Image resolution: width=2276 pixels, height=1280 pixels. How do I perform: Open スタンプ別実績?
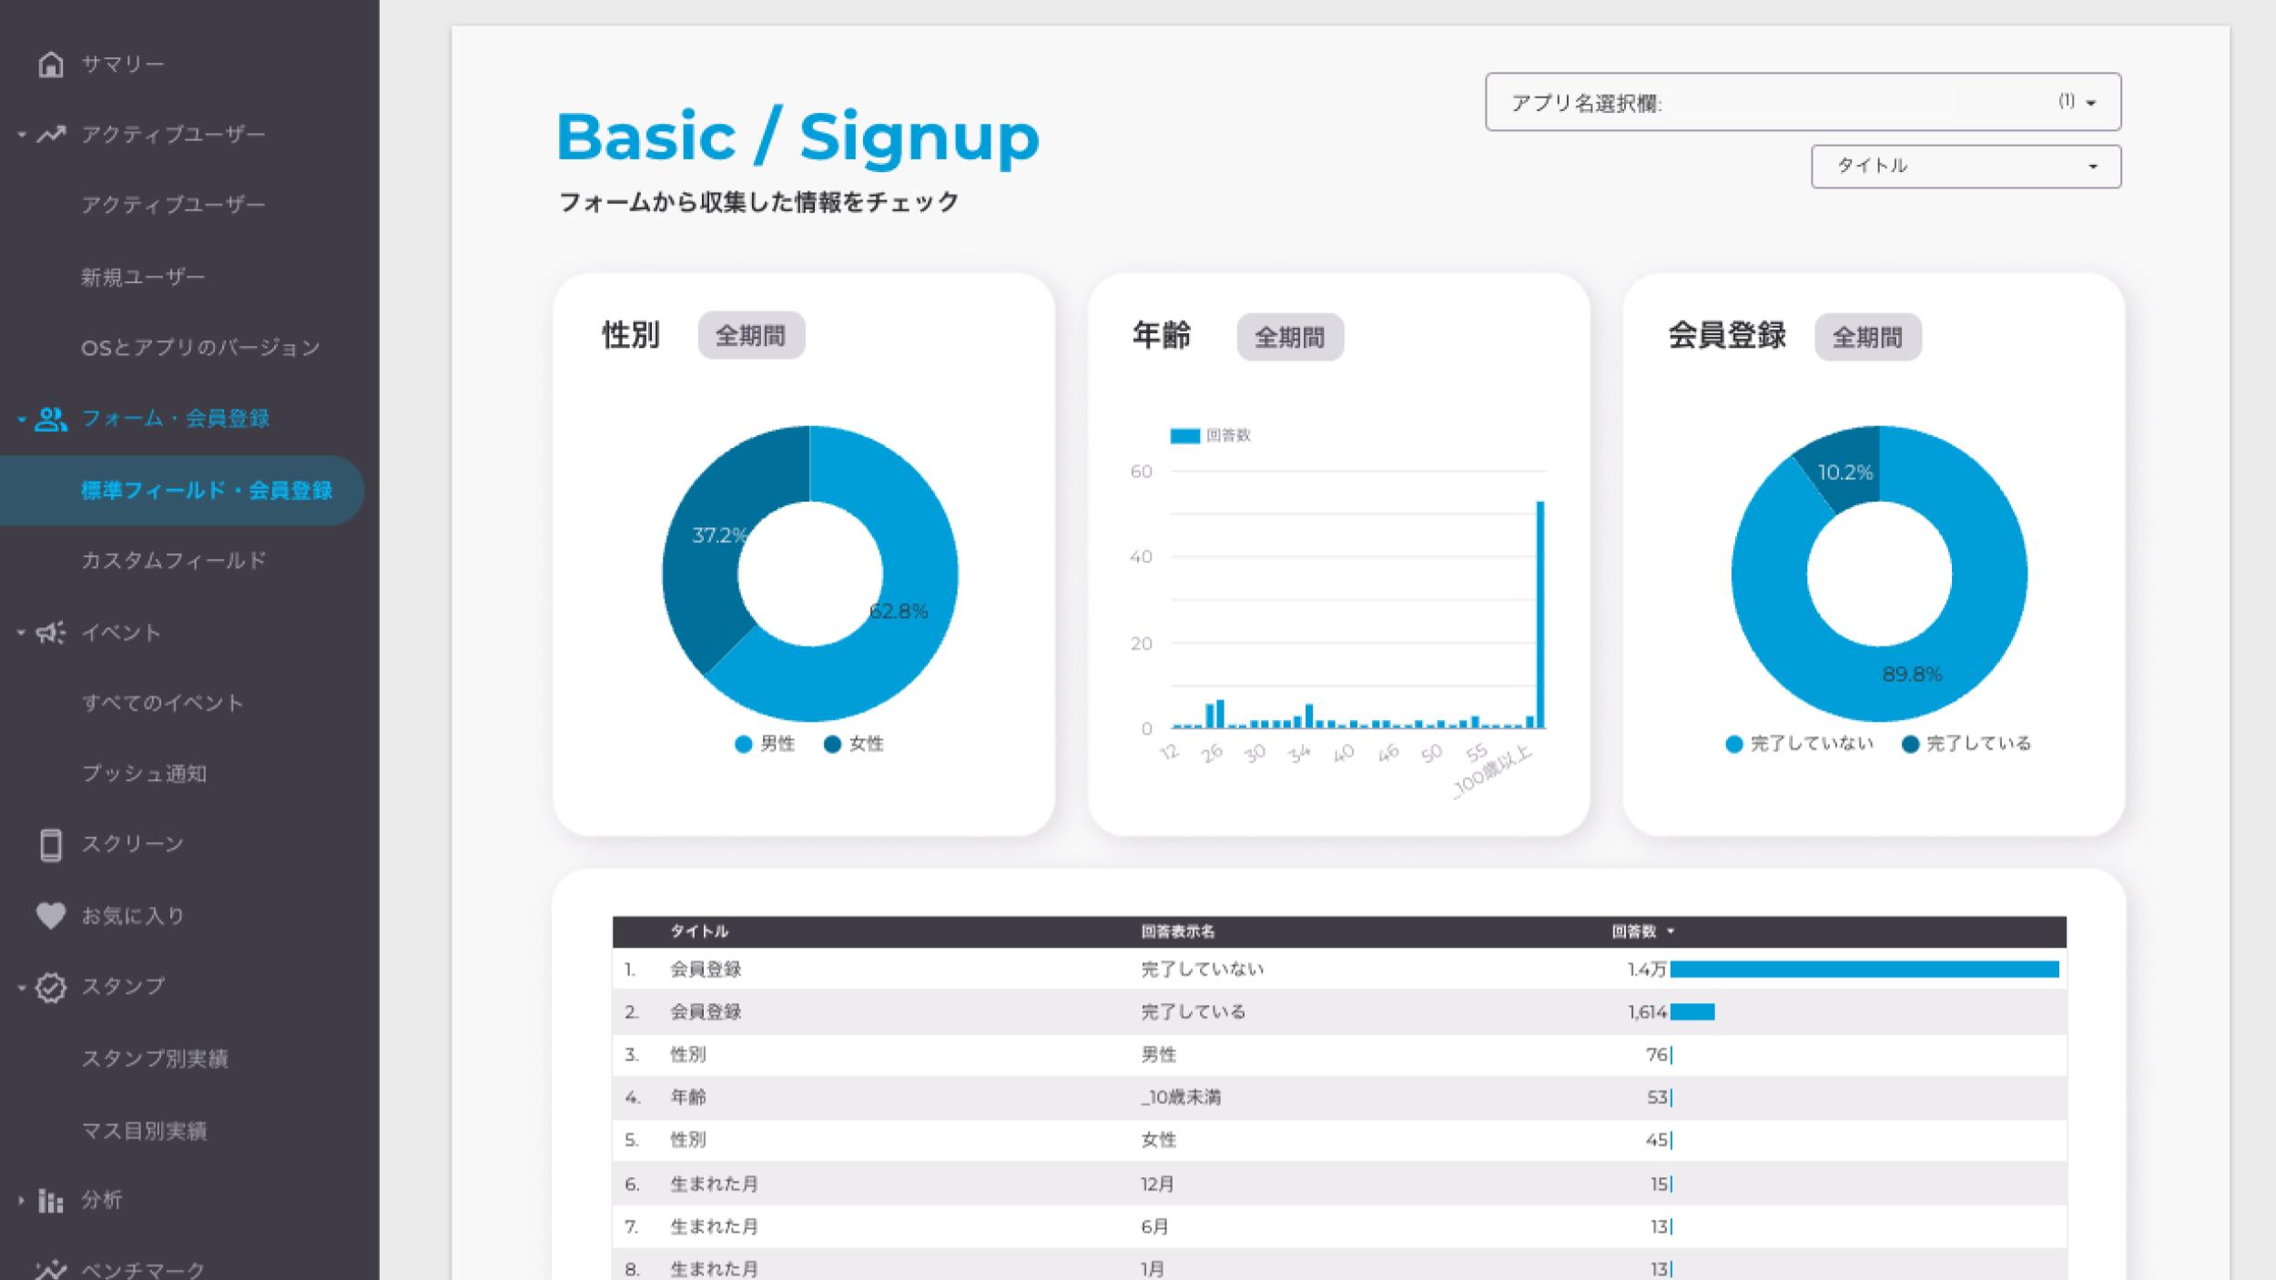[155, 1059]
